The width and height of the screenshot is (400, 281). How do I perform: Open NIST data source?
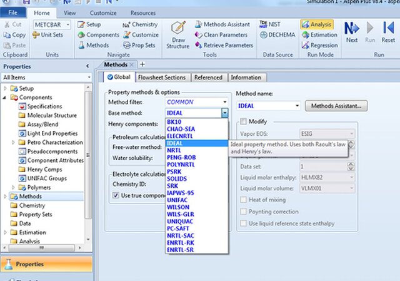click(270, 24)
